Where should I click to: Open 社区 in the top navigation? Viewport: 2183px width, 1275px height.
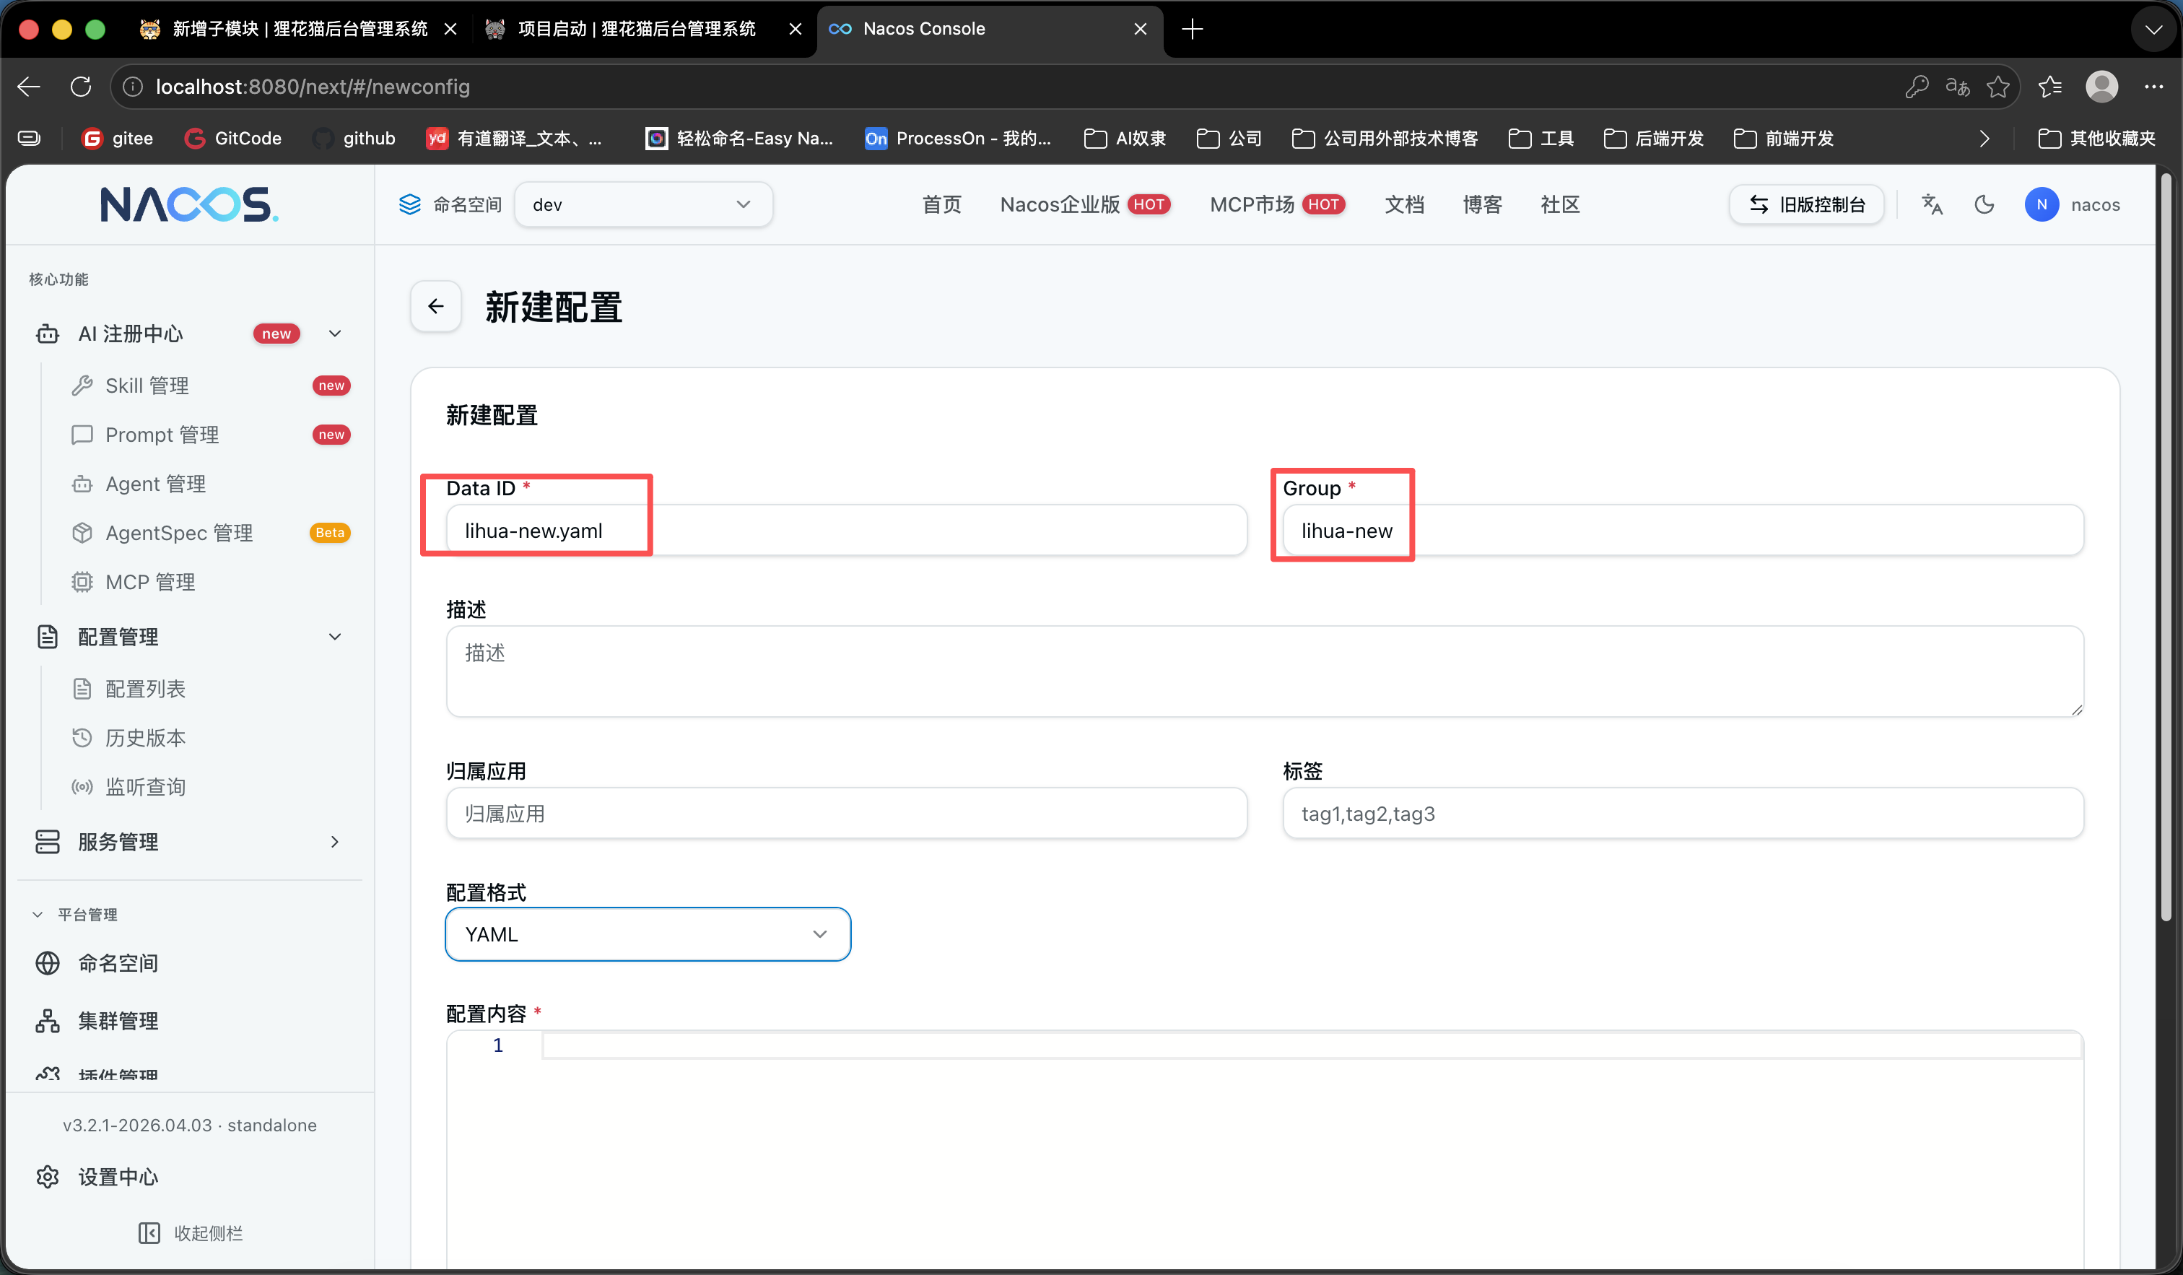click(x=1560, y=204)
